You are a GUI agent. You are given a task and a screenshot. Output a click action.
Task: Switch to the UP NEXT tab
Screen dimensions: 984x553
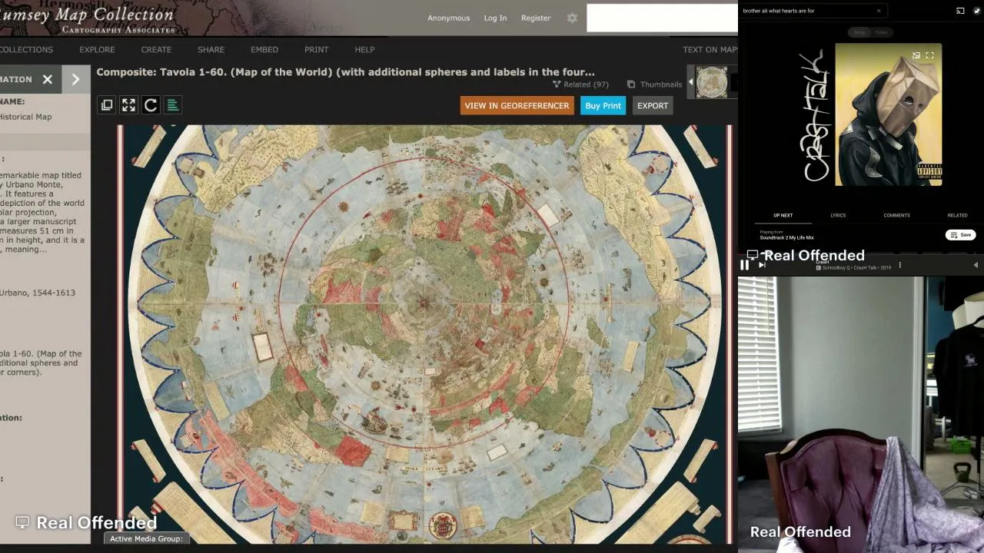[x=783, y=215]
